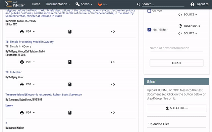Uncheck the teipublisher checkbox

pyautogui.click(x=149, y=30)
